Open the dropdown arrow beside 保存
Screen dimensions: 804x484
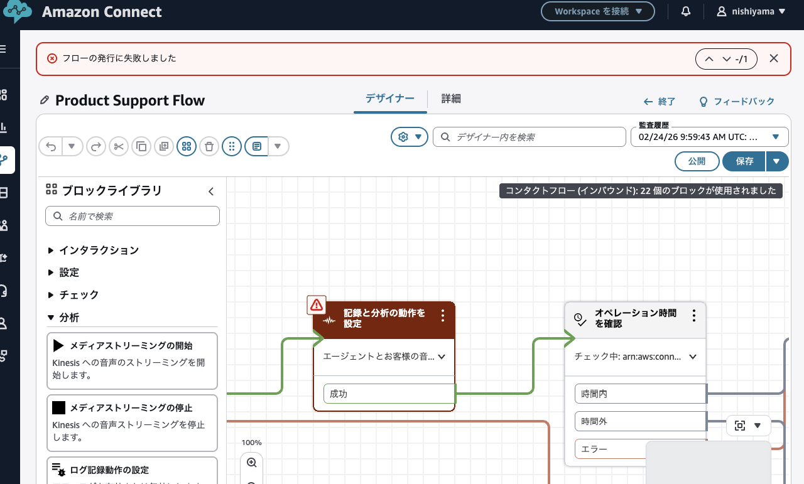click(x=777, y=161)
